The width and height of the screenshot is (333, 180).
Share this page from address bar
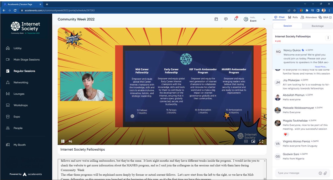pos(289,10)
